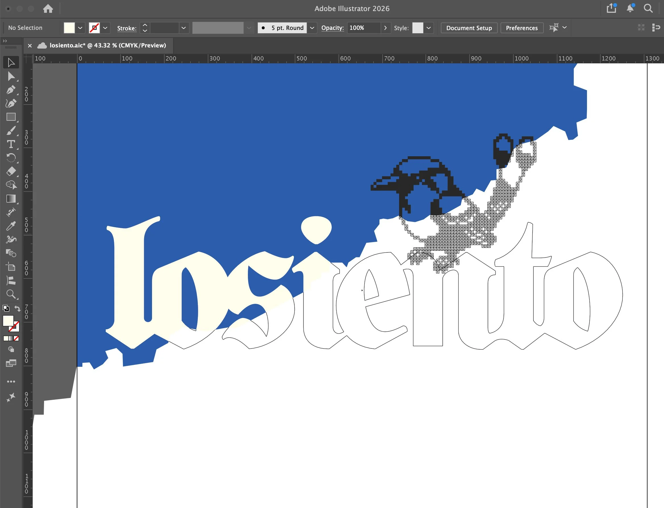Toggle the Drawing Mode icon
664x508 pixels.
coord(11,349)
